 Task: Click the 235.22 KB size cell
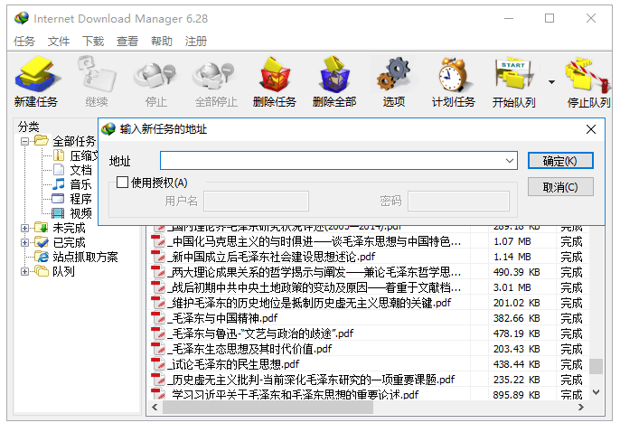[517, 380]
